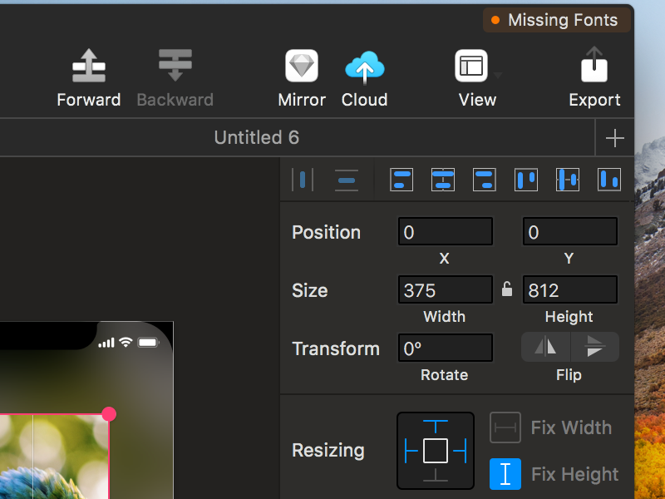
Task: Open Mirror from the toolbar
Action: pyautogui.click(x=302, y=66)
